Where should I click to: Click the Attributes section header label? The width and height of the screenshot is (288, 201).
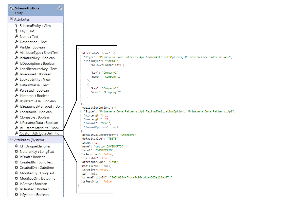[22, 19]
